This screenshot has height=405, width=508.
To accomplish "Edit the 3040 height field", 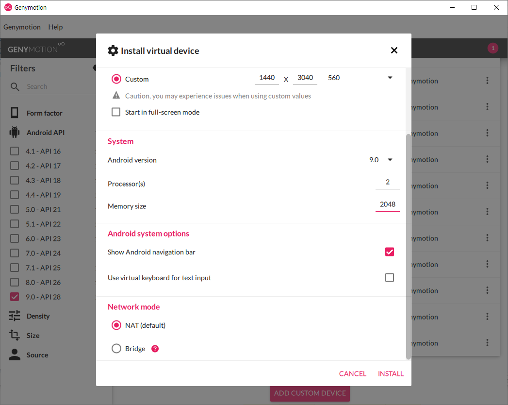I will point(305,78).
